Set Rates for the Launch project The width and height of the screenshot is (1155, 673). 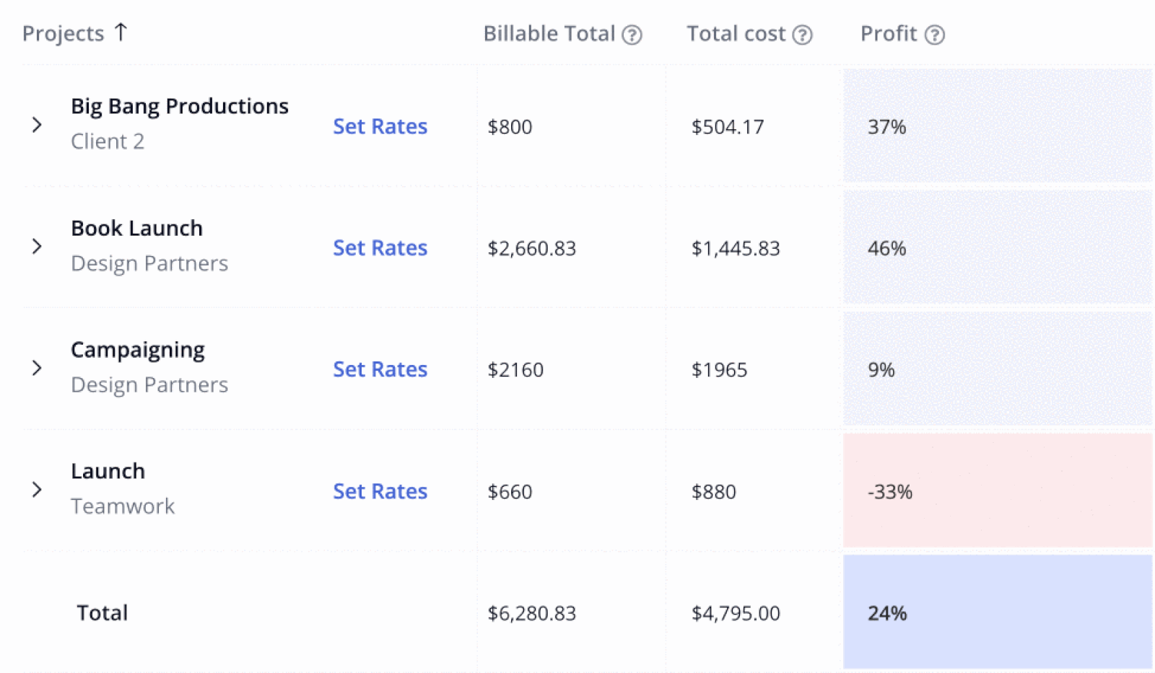[380, 491]
